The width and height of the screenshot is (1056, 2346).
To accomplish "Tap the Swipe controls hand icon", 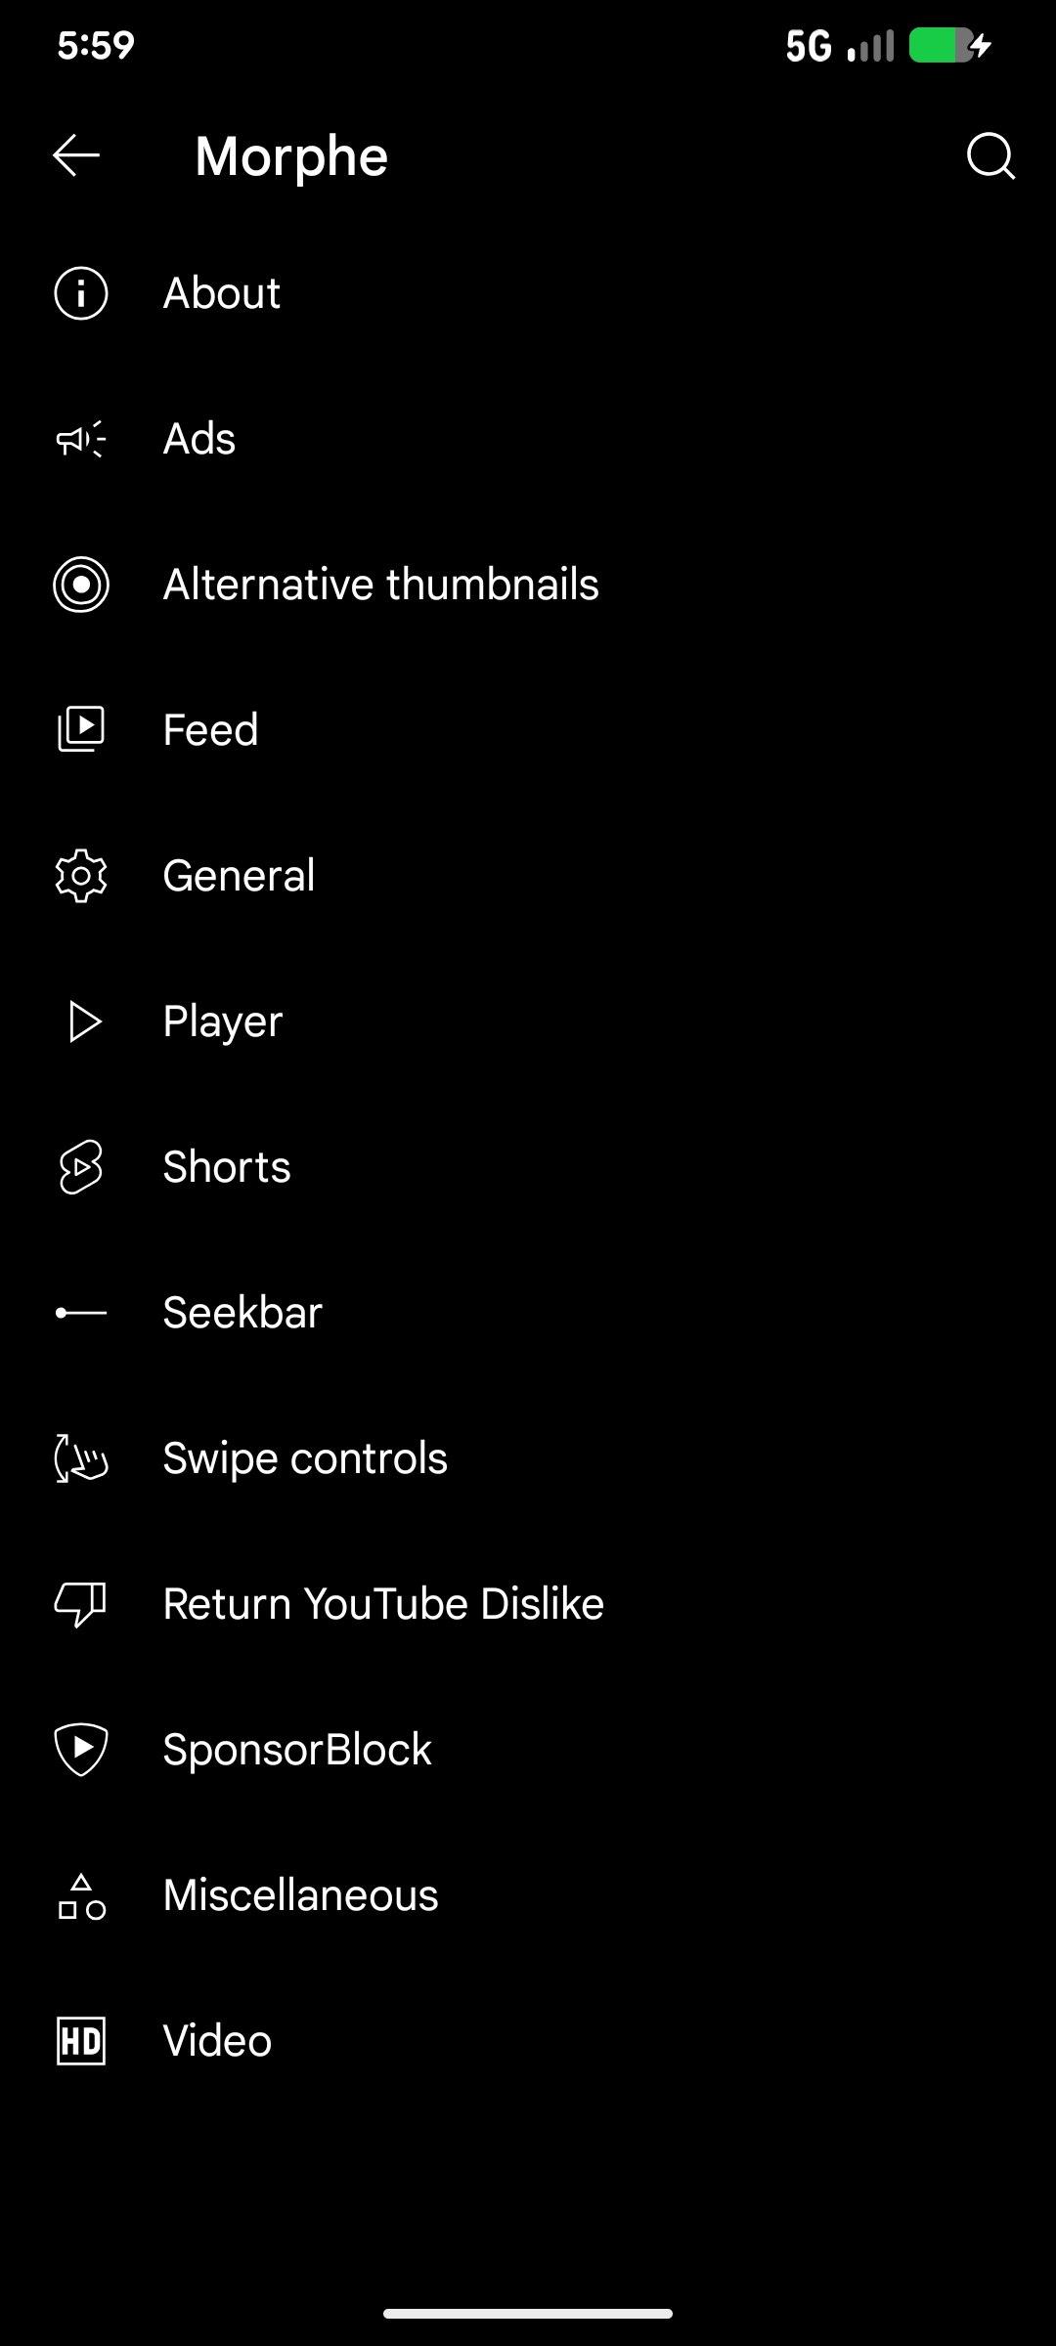I will [81, 1458].
